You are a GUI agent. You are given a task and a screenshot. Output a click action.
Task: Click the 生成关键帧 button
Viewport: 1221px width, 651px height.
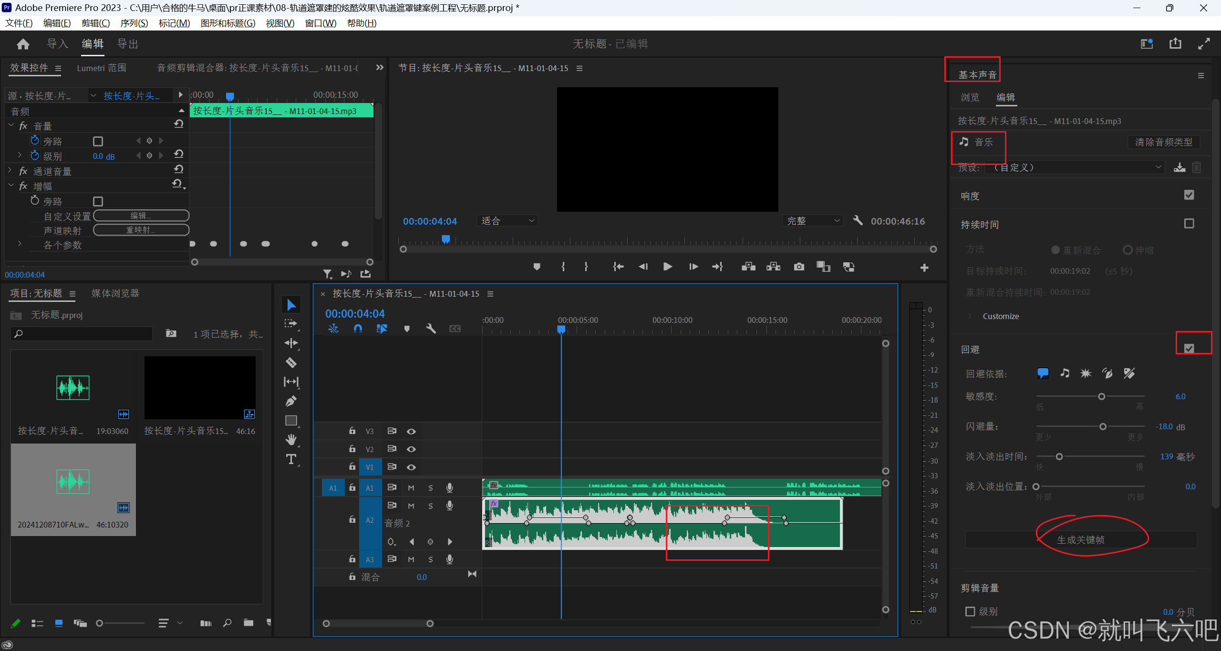1080,540
